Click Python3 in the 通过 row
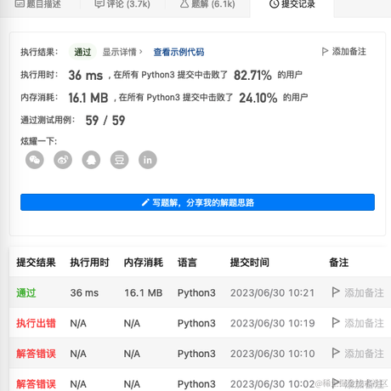The height and width of the screenshot is (391, 391). (x=196, y=293)
